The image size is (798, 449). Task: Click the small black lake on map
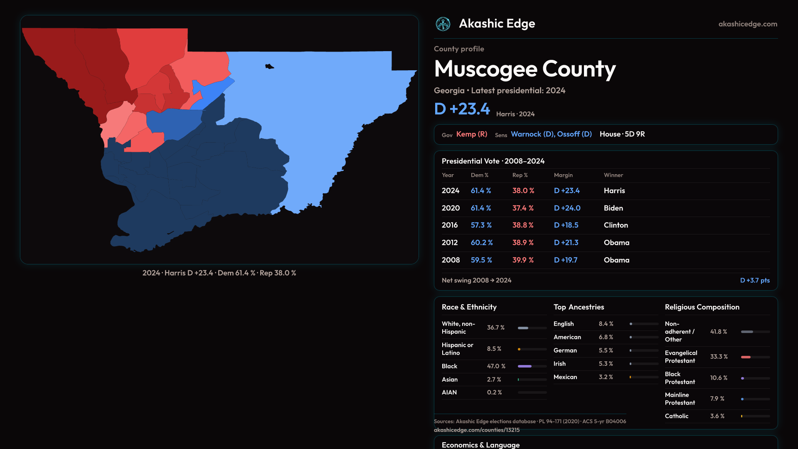pyautogui.click(x=269, y=67)
